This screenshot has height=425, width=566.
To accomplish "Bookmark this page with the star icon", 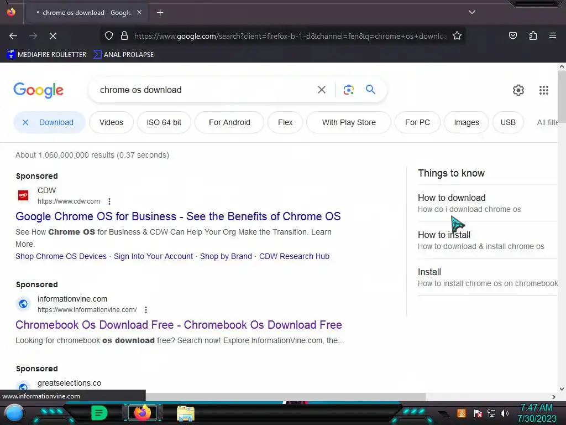I will [457, 36].
